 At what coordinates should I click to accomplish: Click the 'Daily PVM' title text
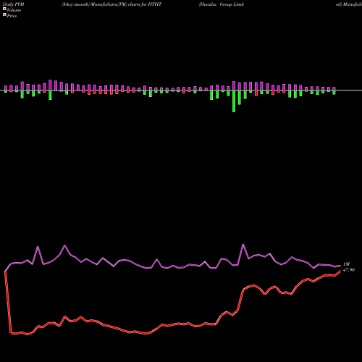14,4
